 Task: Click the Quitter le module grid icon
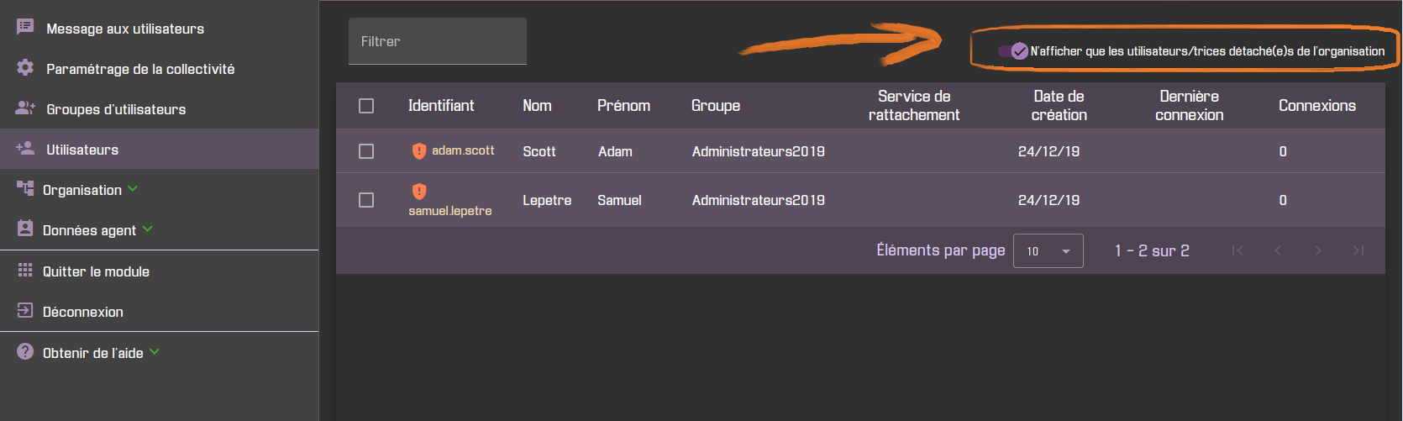click(x=25, y=271)
